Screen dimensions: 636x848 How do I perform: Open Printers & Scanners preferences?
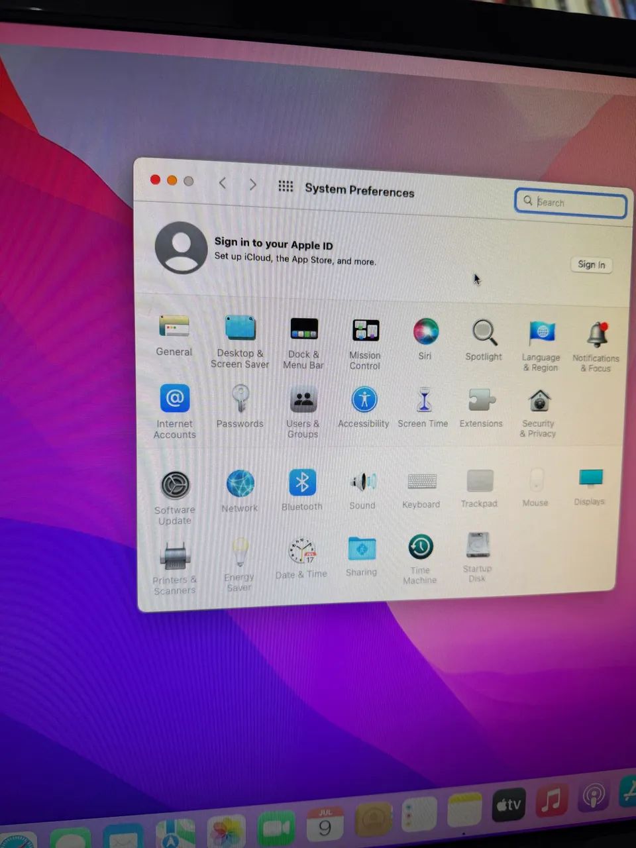tap(175, 568)
